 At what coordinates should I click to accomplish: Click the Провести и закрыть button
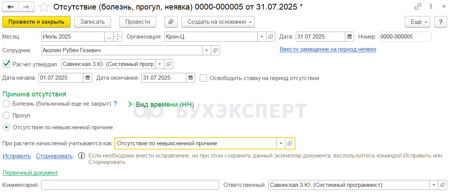(x=36, y=22)
